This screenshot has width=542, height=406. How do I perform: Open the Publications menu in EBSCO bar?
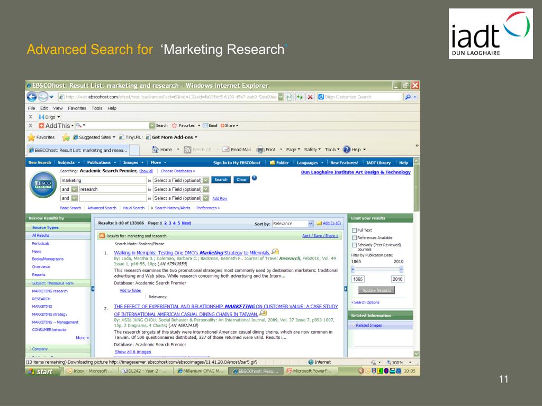(101, 163)
